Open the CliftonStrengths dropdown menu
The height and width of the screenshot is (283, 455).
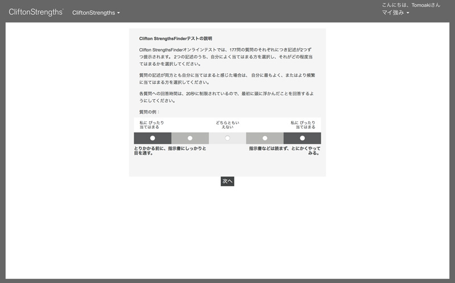click(96, 12)
